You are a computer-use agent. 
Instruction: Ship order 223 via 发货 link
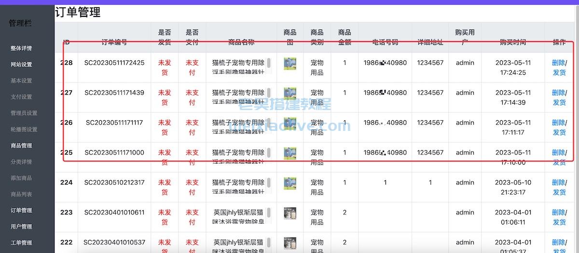click(x=559, y=223)
